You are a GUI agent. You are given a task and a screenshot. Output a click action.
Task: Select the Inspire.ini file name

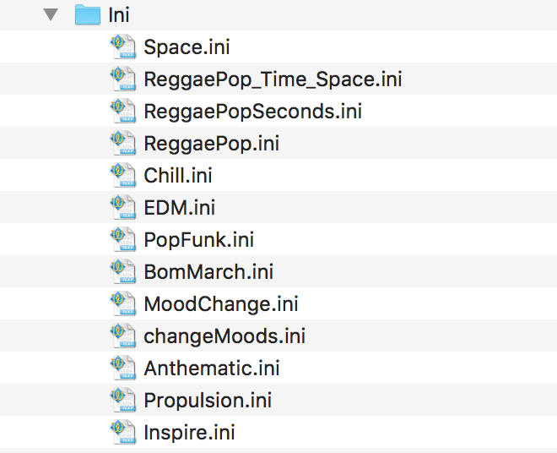(x=189, y=433)
